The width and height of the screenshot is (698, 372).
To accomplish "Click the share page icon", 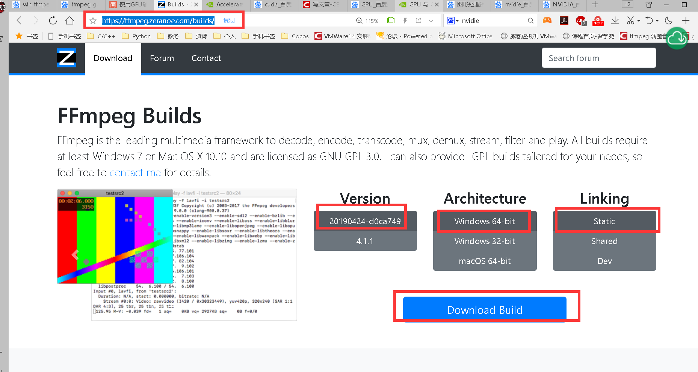I will (x=418, y=21).
